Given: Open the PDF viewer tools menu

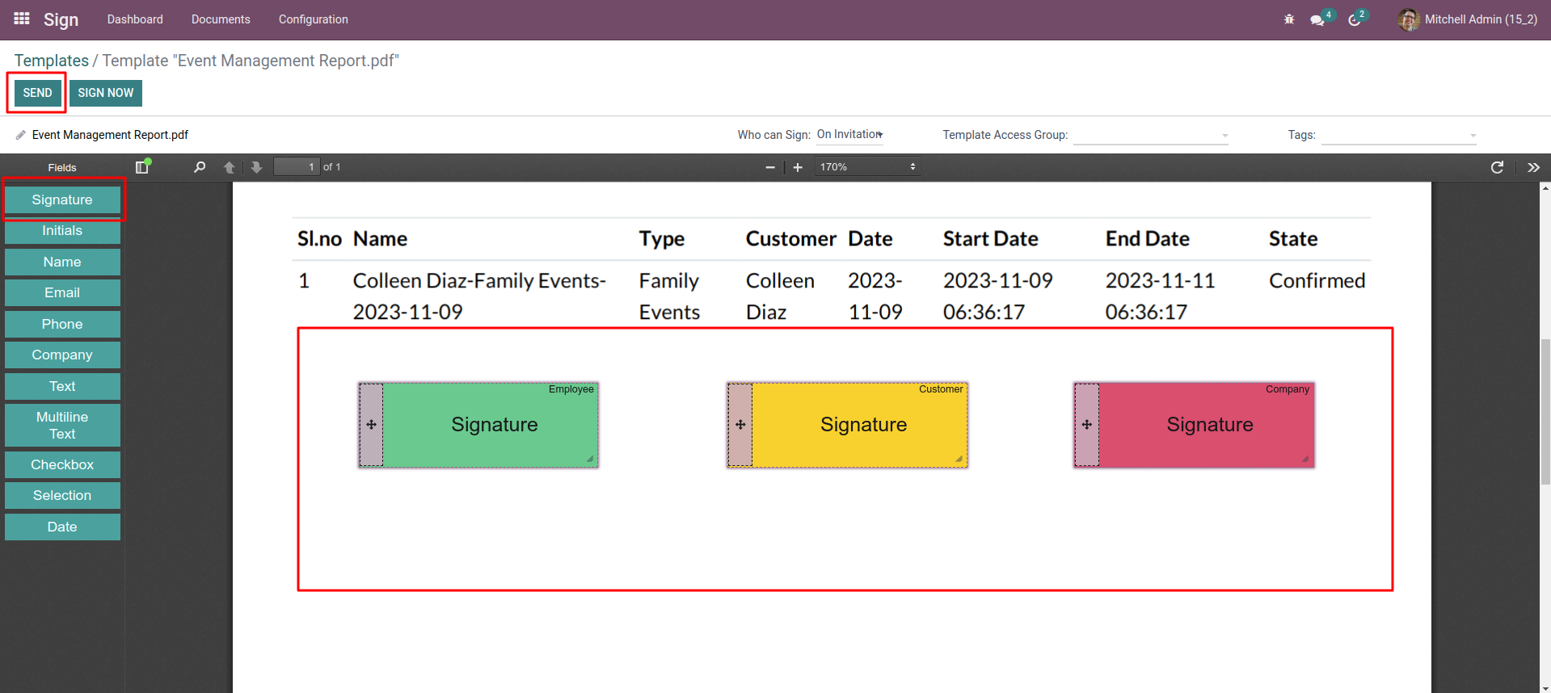Looking at the screenshot, I should coord(1533,167).
